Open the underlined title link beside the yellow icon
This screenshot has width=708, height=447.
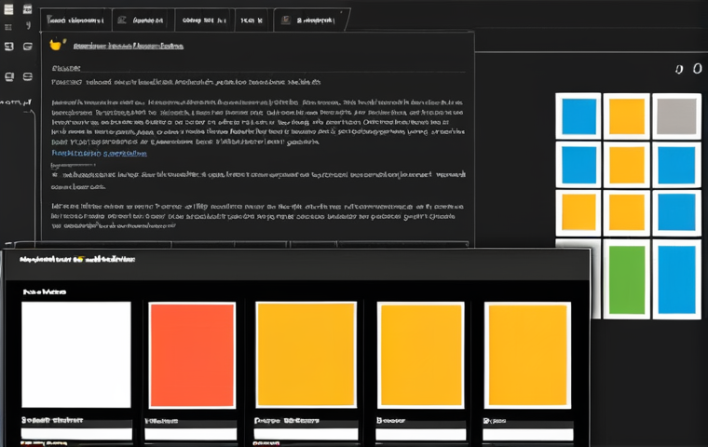tap(129, 46)
